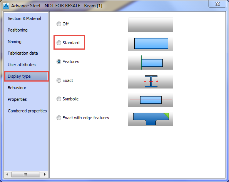Screen dimensions: 229x182
Task: Open the User attributes tab
Action: [x=22, y=65]
